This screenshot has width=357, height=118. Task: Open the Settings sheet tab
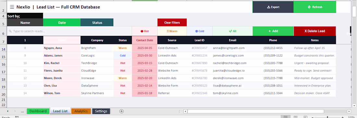click(x=101, y=111)
